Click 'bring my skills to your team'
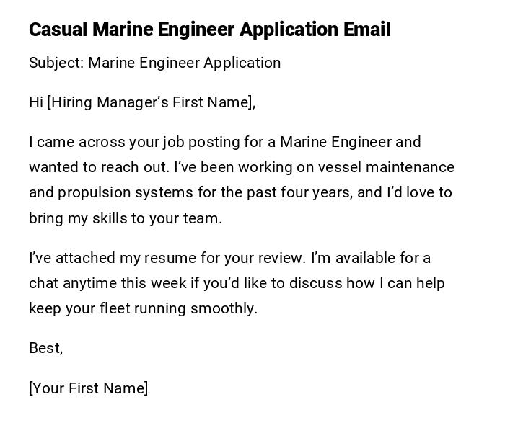This screenshot has height=433, width=505. (124, 218)
